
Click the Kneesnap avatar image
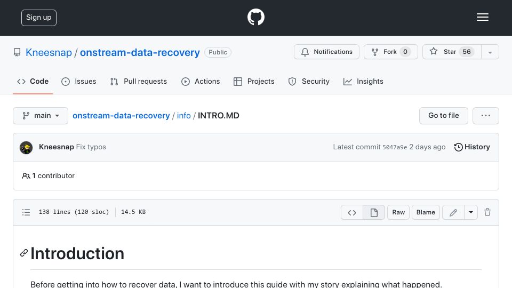pyautogui.click(x=26, y=148)
